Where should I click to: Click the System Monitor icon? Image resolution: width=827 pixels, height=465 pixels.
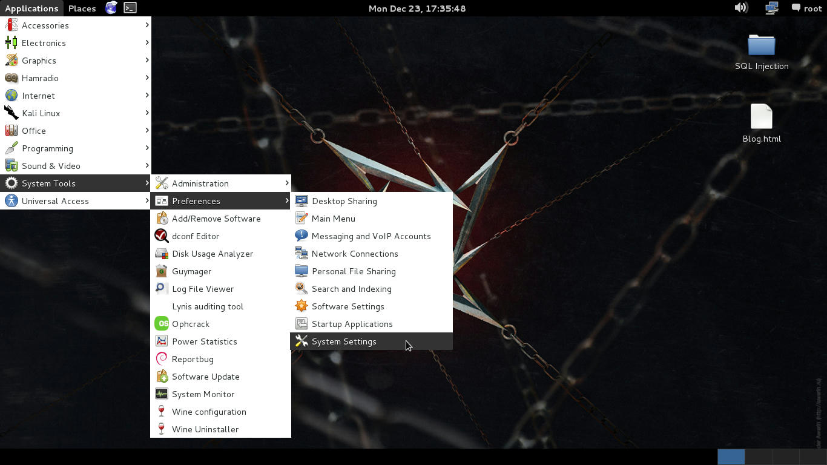click(x=162, y=394)
